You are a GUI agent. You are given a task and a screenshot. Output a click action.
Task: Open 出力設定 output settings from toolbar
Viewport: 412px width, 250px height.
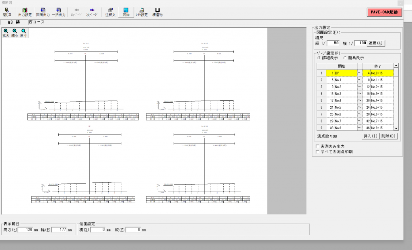pyautogui.click(x=25, y=12)
